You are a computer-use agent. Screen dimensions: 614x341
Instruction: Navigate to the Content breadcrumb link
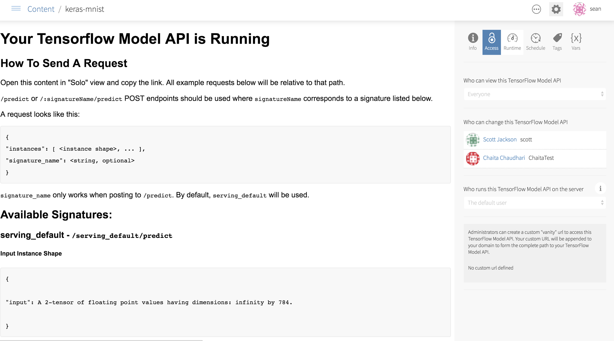(41, 9)
